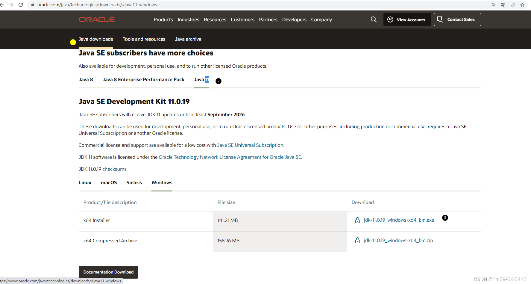This screenshot has width=531, height=284.
Task: Click the '141.21 MB' file size cell
Action: (280, 221)
